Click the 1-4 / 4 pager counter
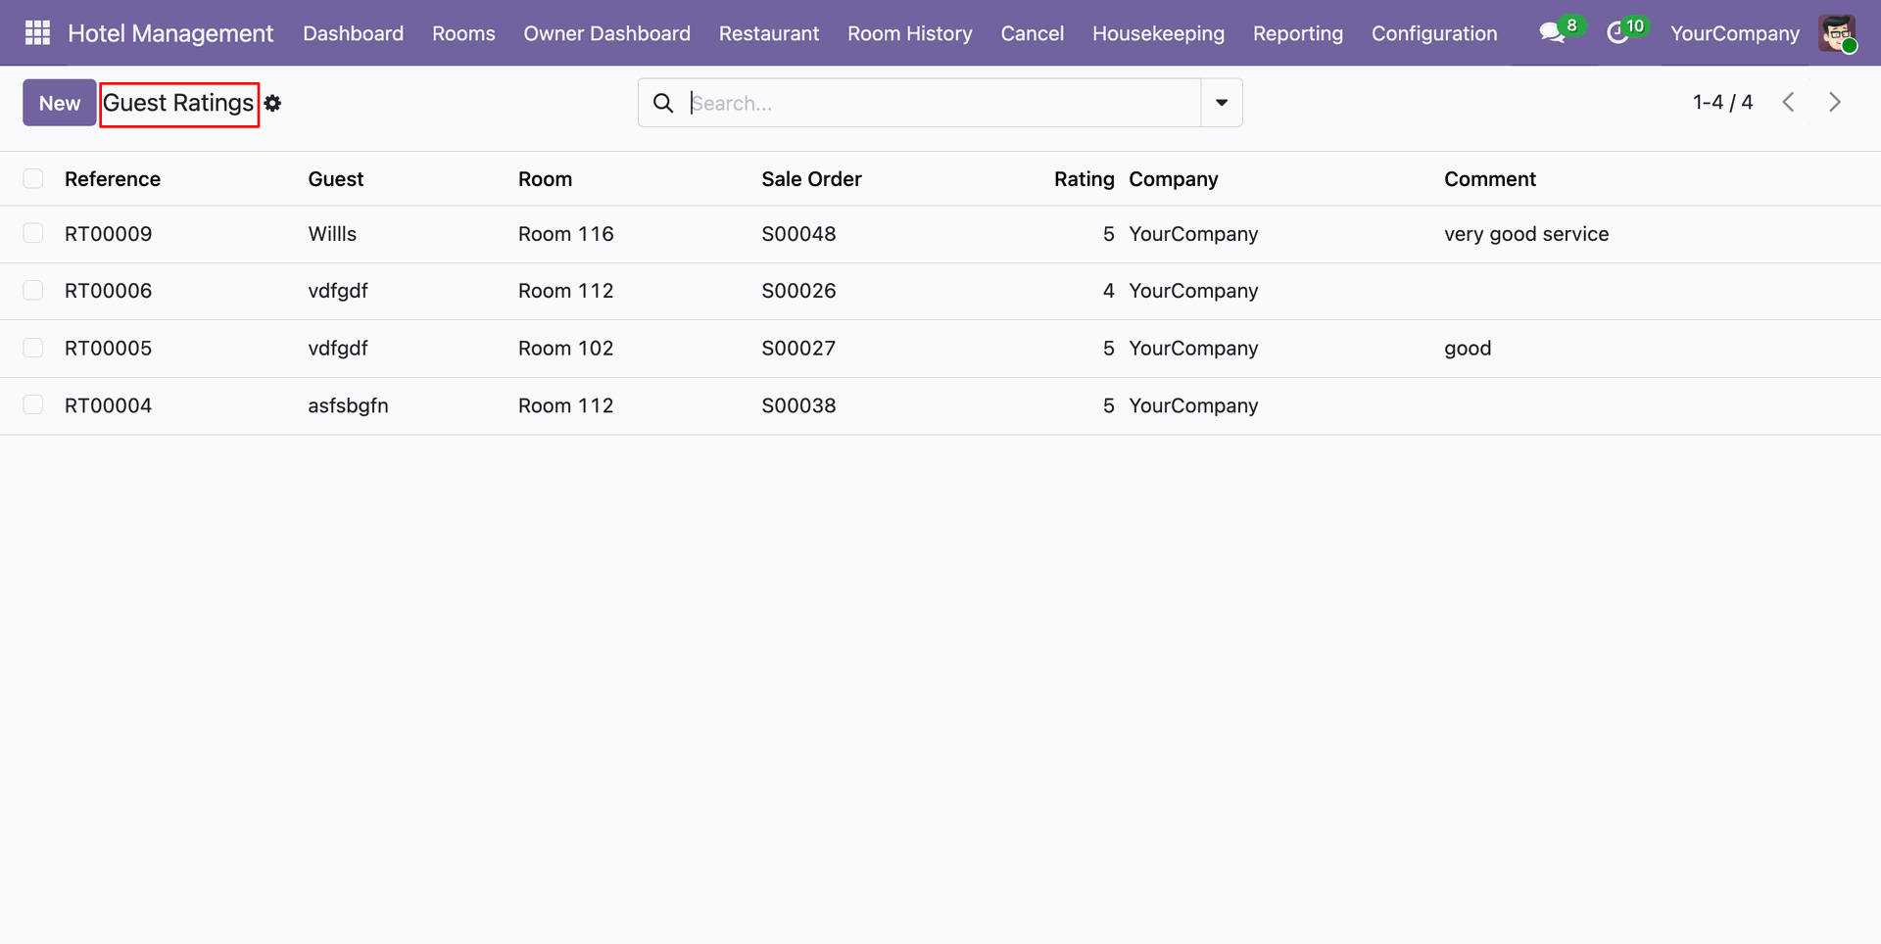Screen dimensions: 1881x944 coord(1722,102)
